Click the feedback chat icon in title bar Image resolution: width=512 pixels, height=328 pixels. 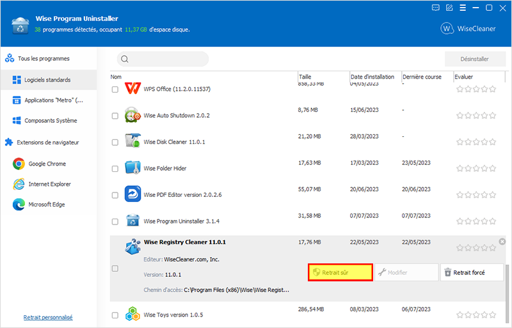point(435,8)
